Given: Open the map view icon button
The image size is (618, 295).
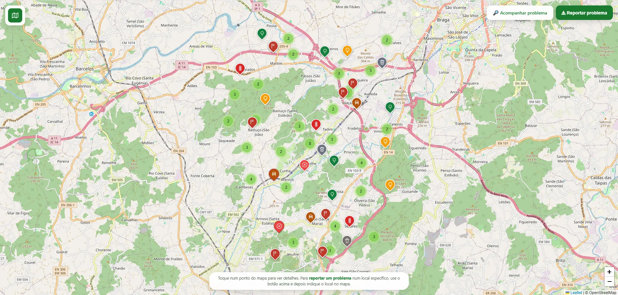Looking at the screenshot, I should 15,15.
